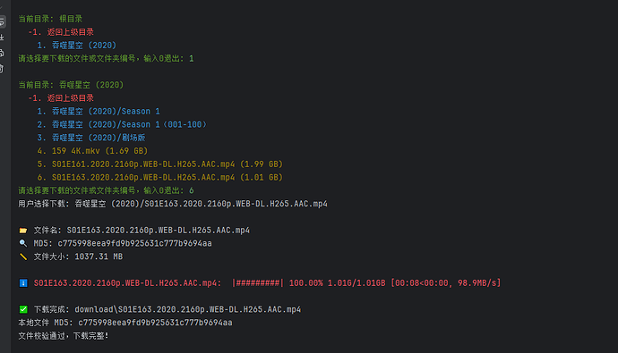Click the Season 1 (001-100) folder entry

[x=122, y=124]
